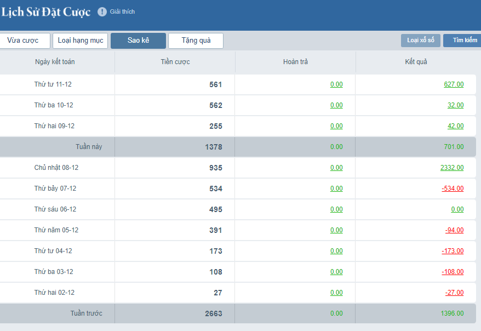
Task: Click the Kết quả 0.00 for Thứ sáu 06-12
Action: click(x=457, y=209)
